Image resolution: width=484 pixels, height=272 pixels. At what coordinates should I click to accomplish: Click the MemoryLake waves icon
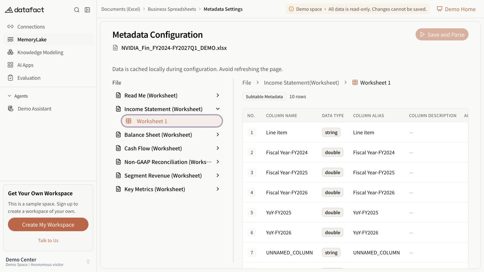click(x=10, y=40)
